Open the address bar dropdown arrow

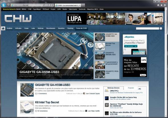pos(46,5)
